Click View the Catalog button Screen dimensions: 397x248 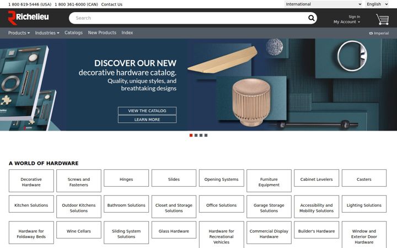pyautogui.click(x=147, y=111)
